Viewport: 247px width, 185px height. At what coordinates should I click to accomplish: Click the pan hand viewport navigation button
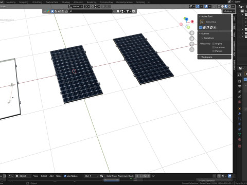pyautogui.click(x=192, y=39)
